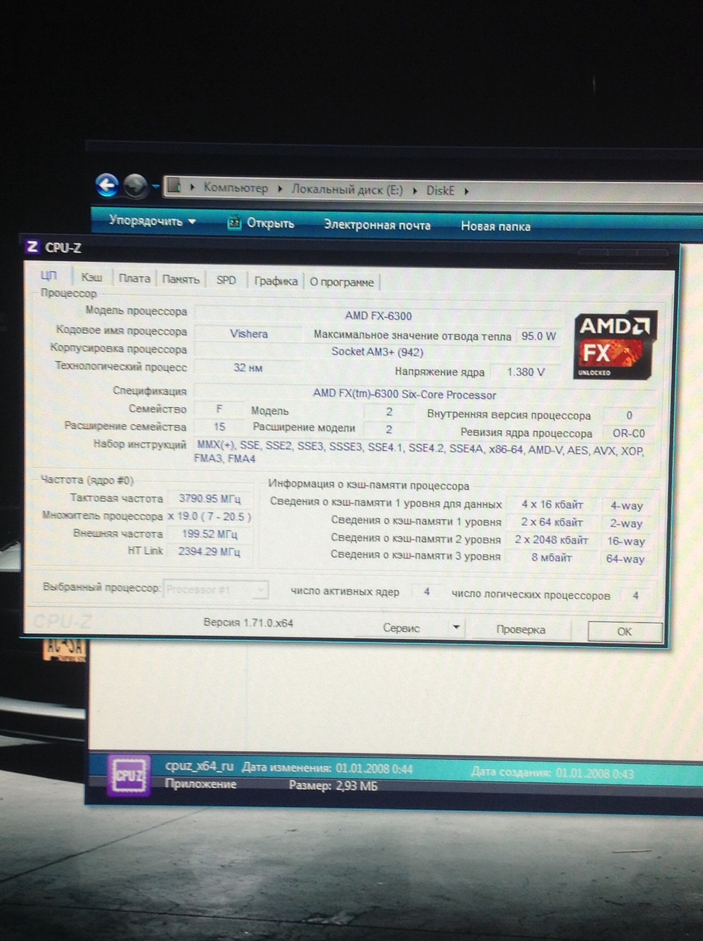Click the icon beside Открыть in the Explorer toolbar

[234, 223]
